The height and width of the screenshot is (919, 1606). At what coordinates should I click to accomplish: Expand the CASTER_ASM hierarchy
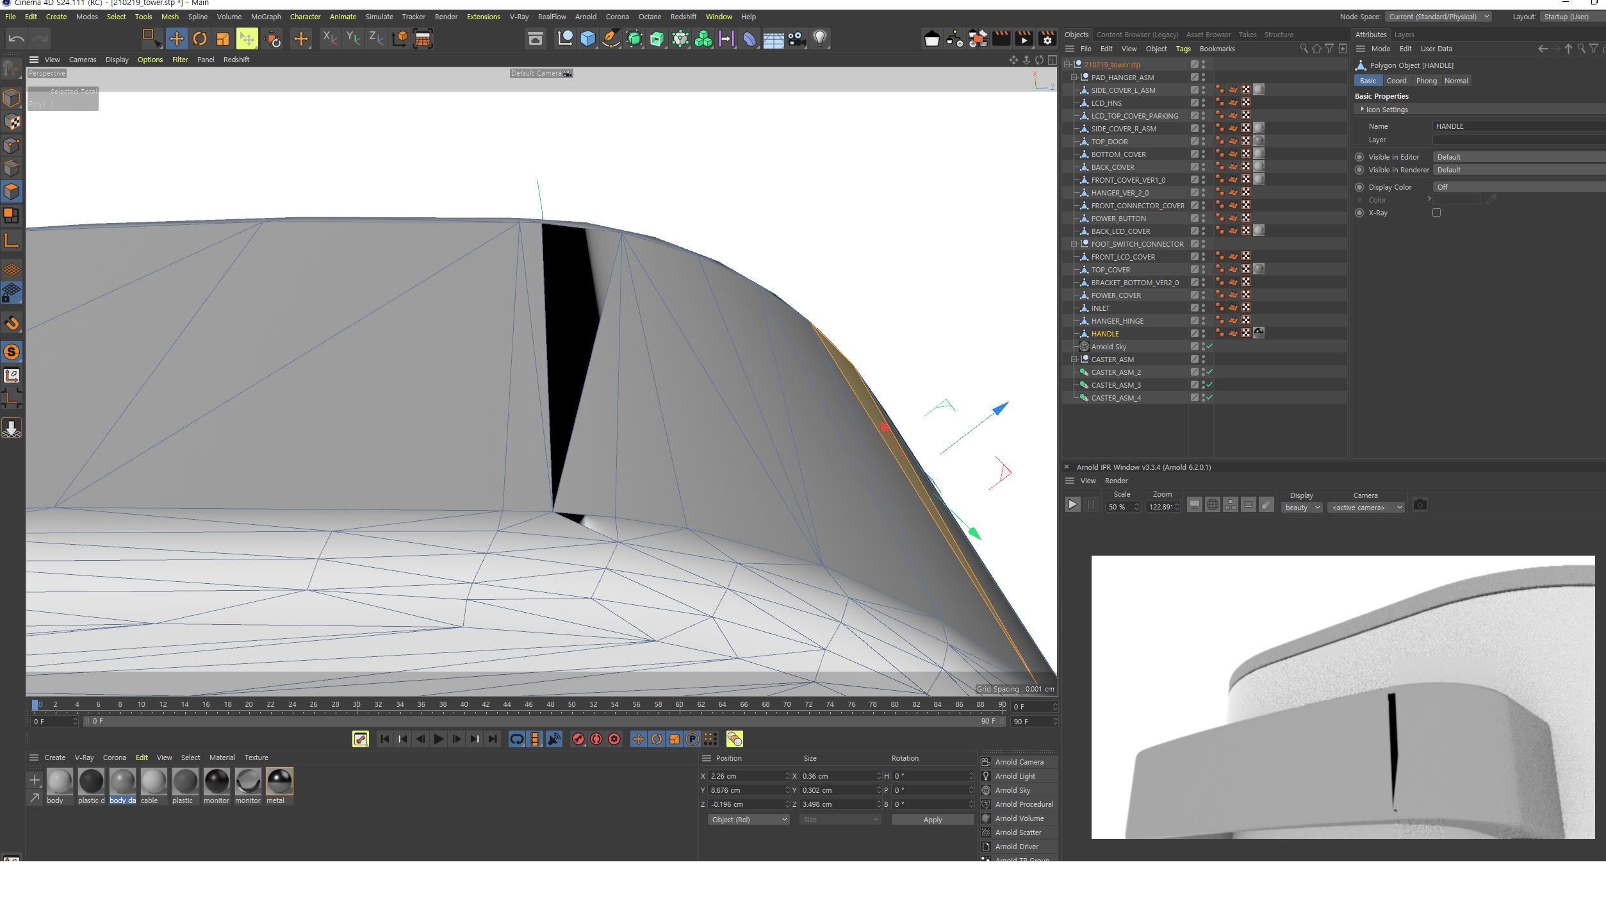pyautogui.click(x=1073, y=360)
